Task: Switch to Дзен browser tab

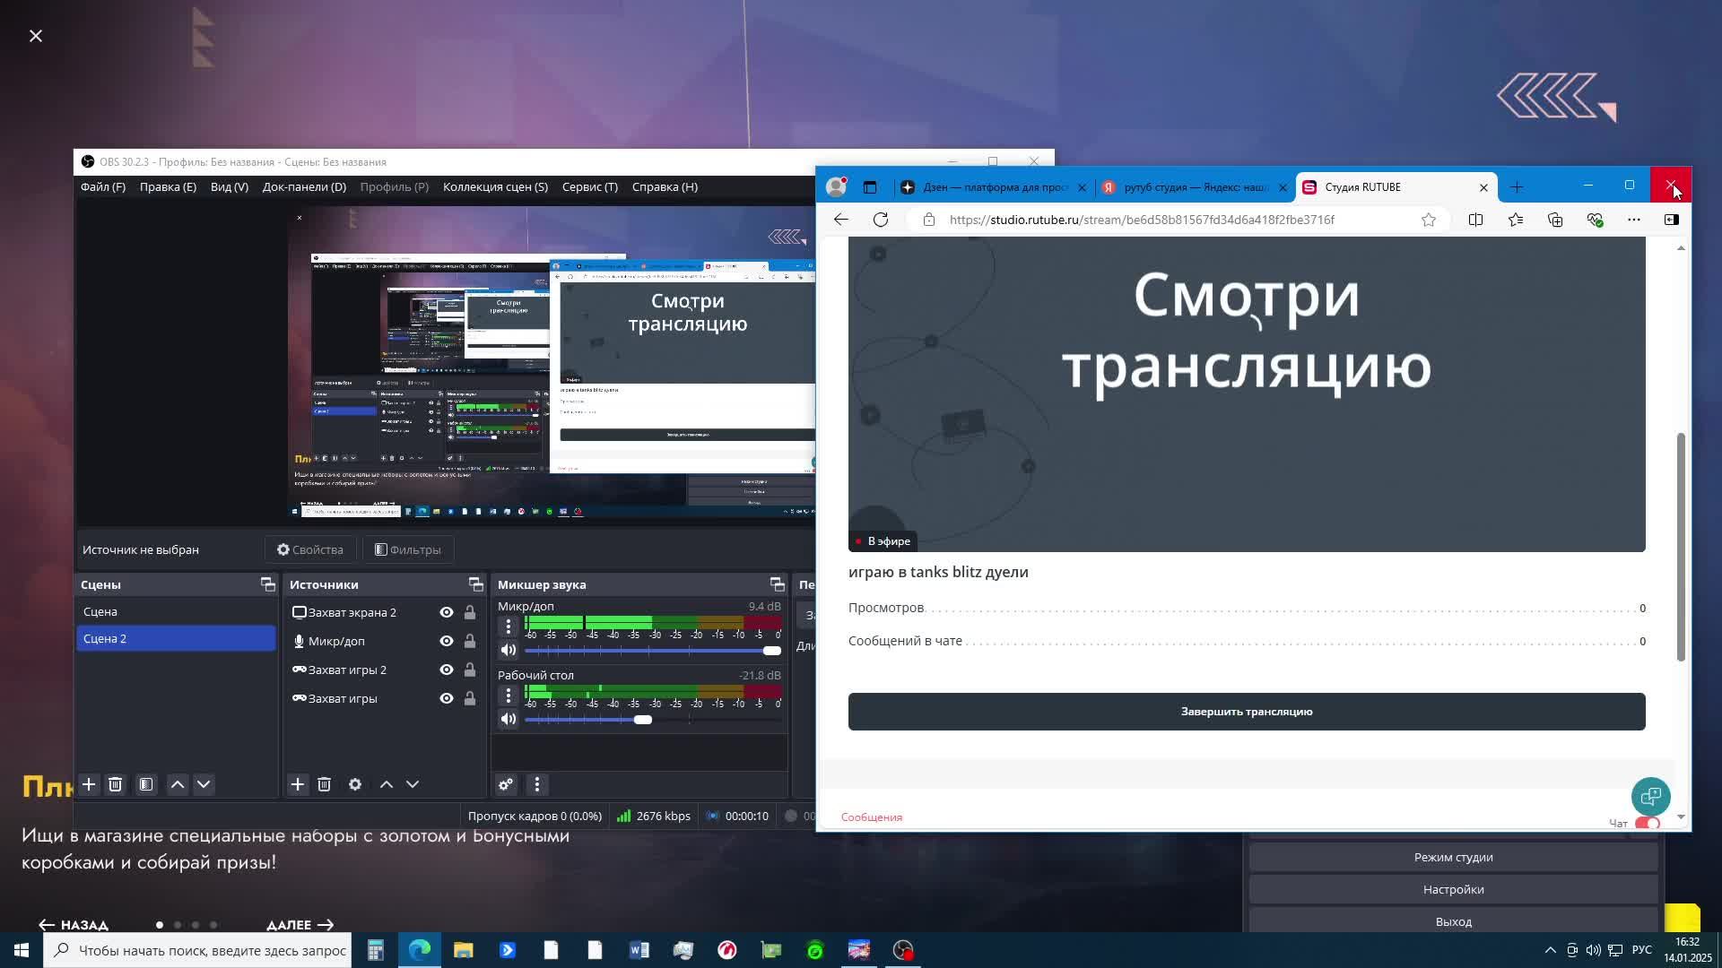Action: (994, 187)
